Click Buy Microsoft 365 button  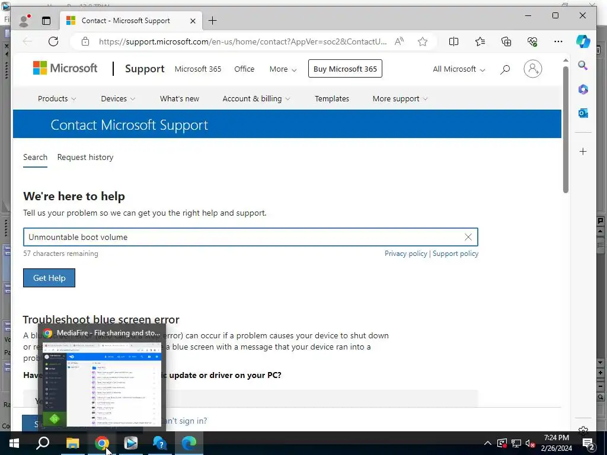pyautogui.click(x=345, y=69)
